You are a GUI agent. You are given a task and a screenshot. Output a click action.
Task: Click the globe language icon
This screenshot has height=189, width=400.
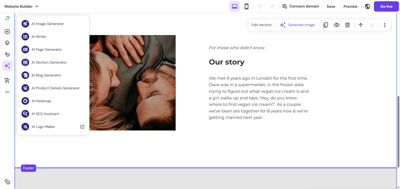(x=367, y=6)
